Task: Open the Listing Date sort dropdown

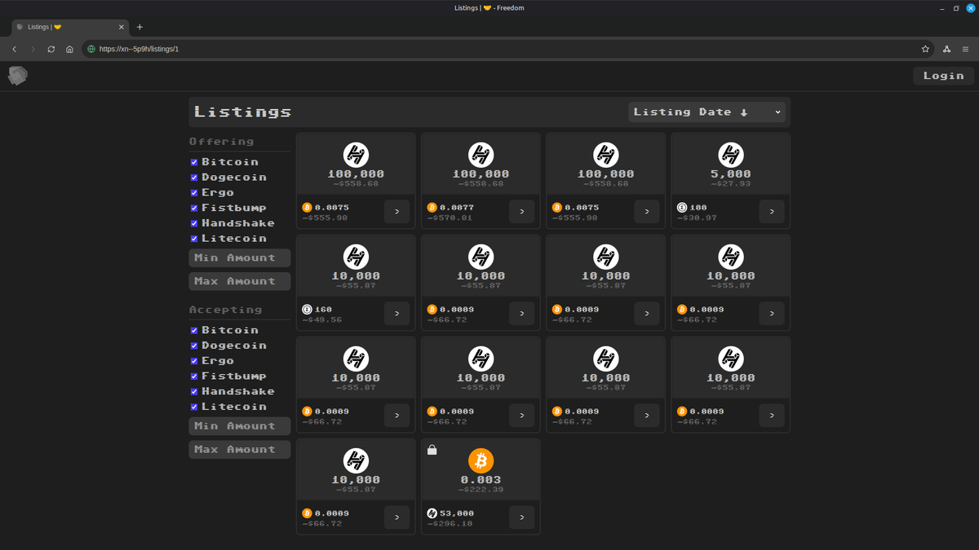Action: (707, 112)
